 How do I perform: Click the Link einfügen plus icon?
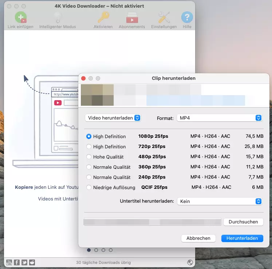pos(20,17)
